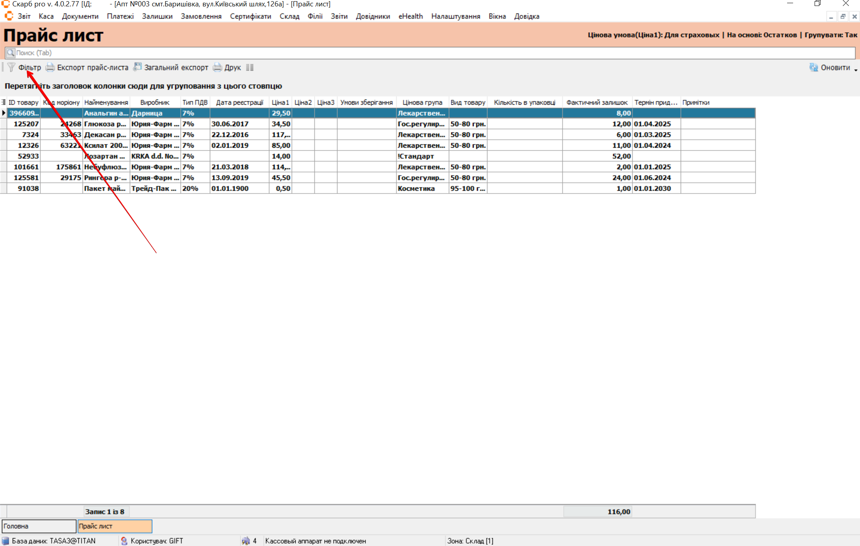Open the Залишки menu
860x546 pixels.
[x=157, y=16]
